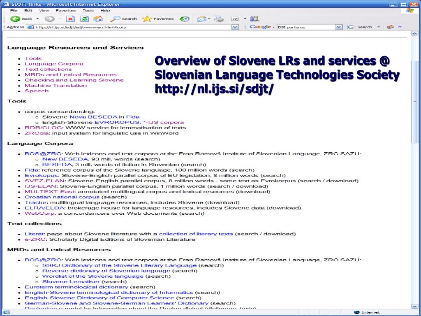This screenshot has width=421, height=316.
Task: Print the page using the printer icon
Action: [219, 19]
